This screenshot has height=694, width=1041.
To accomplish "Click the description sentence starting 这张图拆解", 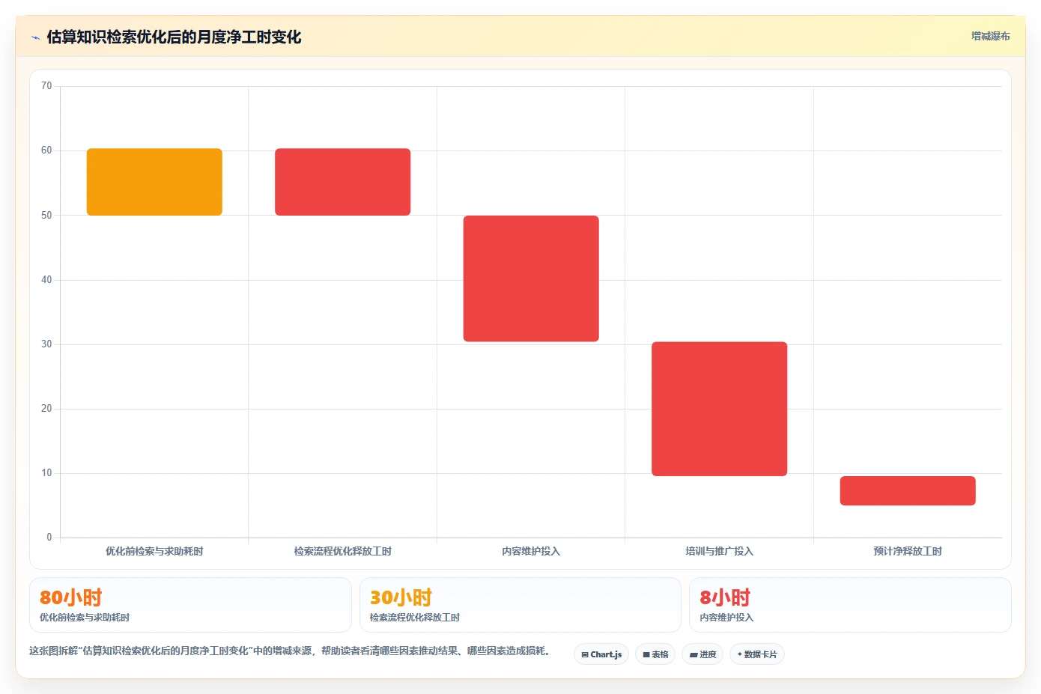I will coord(290,651).
